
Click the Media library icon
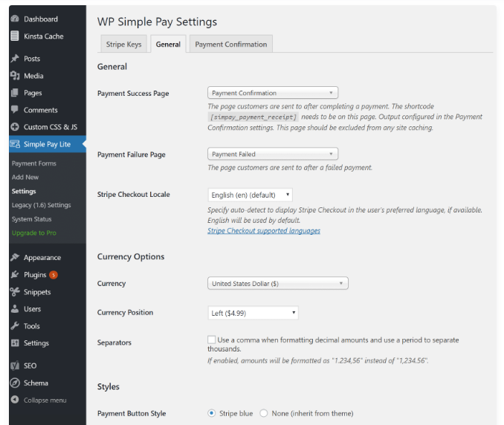point(15,76)
